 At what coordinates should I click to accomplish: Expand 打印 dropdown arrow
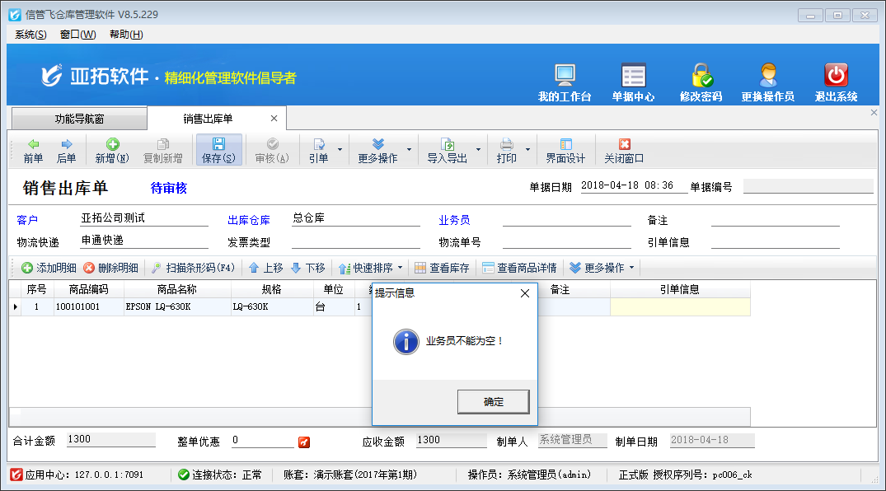[527, 150]
